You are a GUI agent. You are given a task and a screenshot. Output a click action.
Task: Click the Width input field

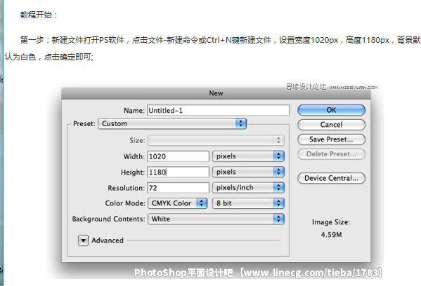coord(178,156)
